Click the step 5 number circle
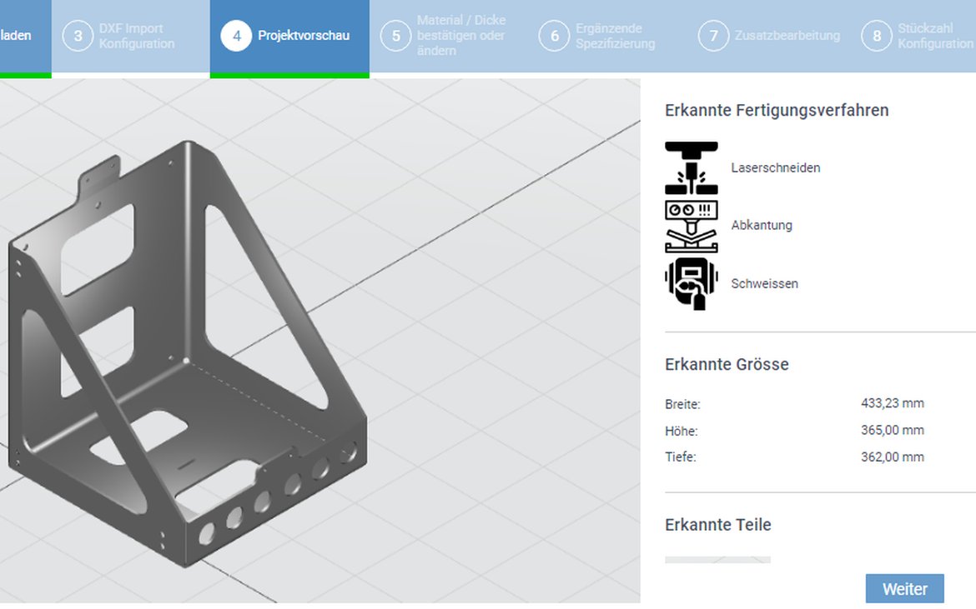Screen dimensions: 976x609 tap(396, 36)
